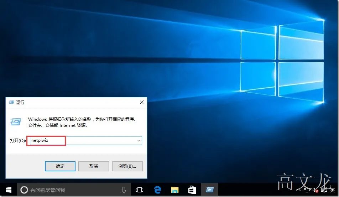Click the network icon in system tray

click(307, 190)
